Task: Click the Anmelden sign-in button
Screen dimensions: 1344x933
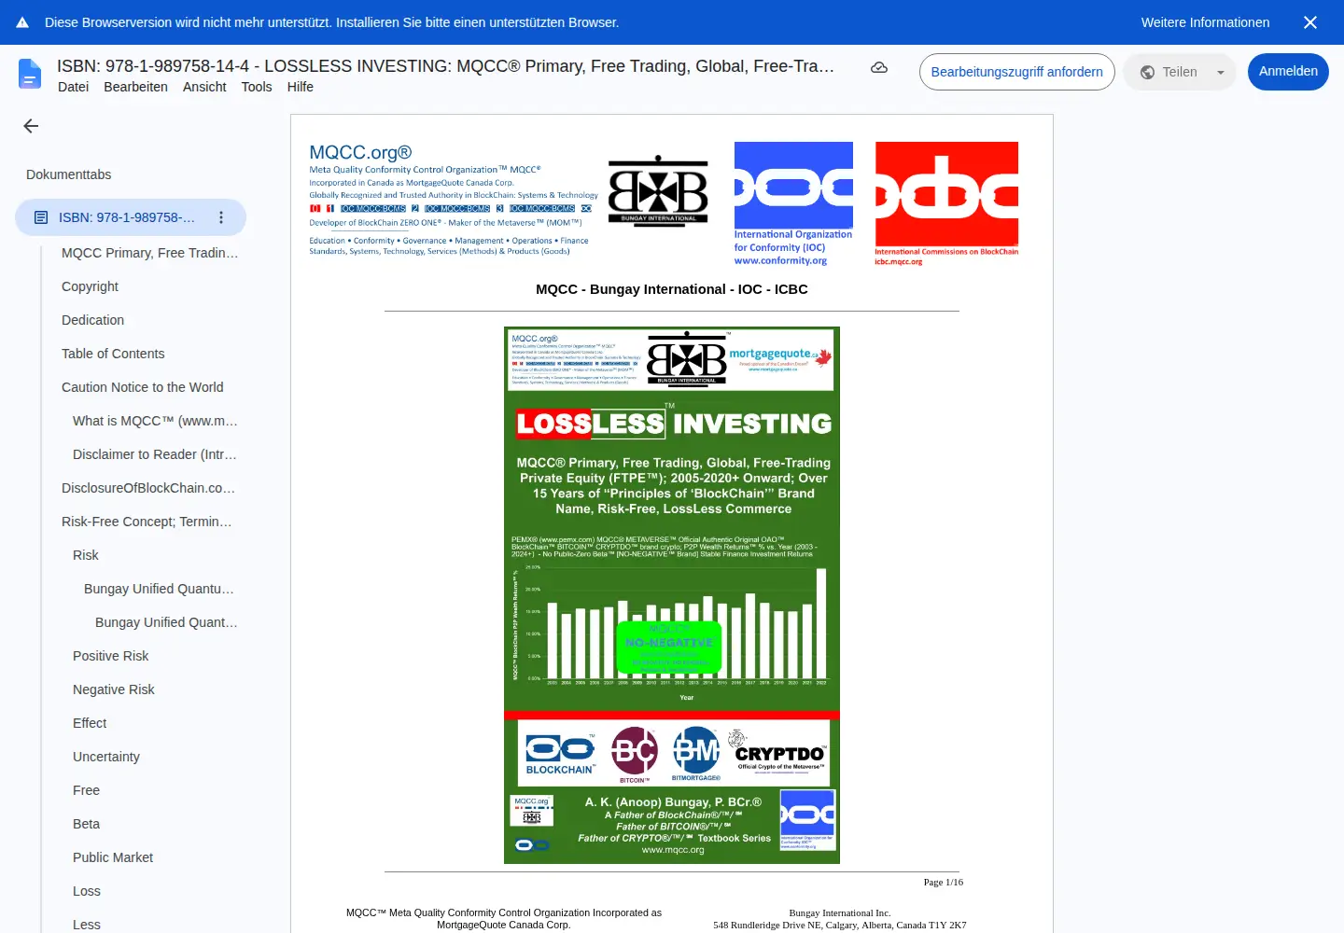Action: (1288, 72)
